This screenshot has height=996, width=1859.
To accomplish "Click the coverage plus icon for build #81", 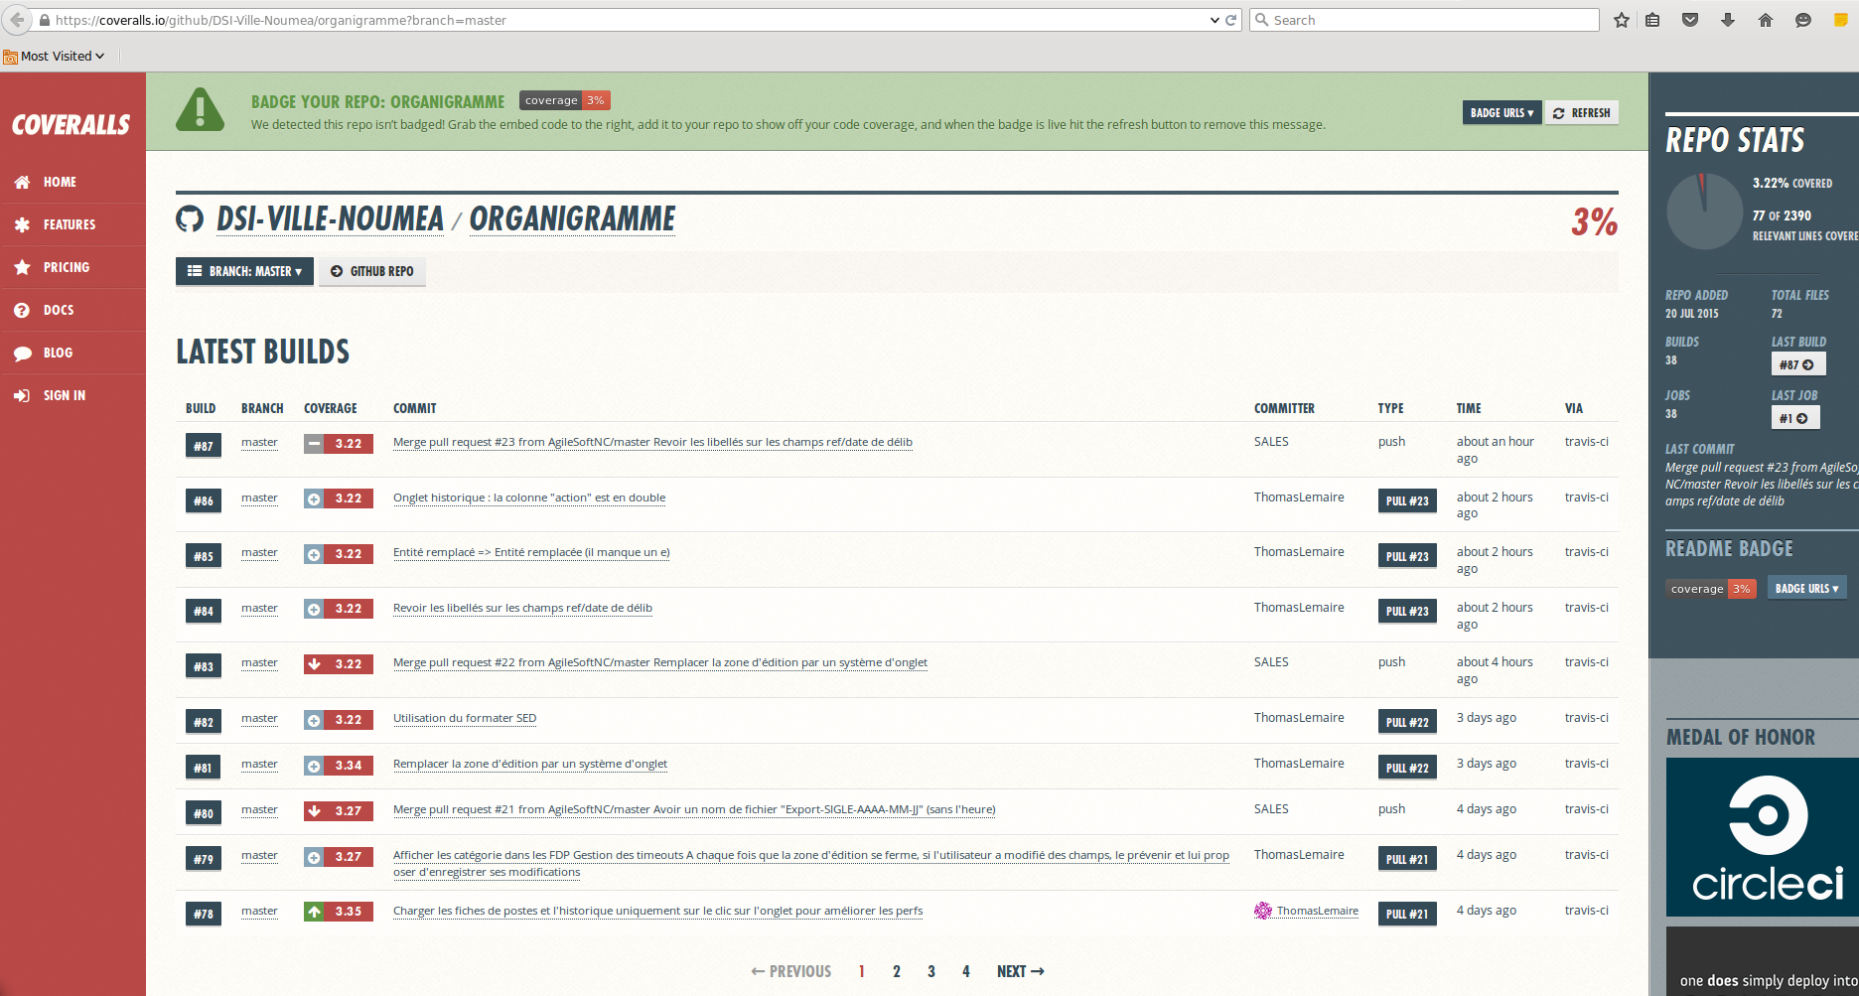I will pyautogui.click(x=314, y=766).
